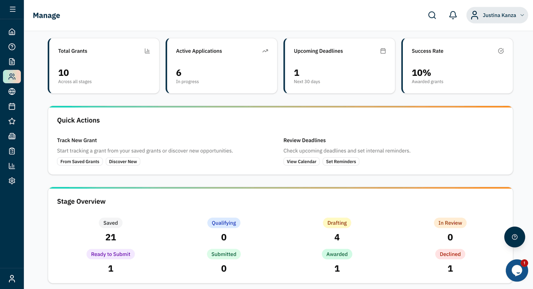Open the bar chart analytics icon in the sidebar
533x289 pixels.
tap(12, 166)
